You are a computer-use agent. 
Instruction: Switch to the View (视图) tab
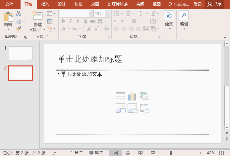click(x=157, y=4)
